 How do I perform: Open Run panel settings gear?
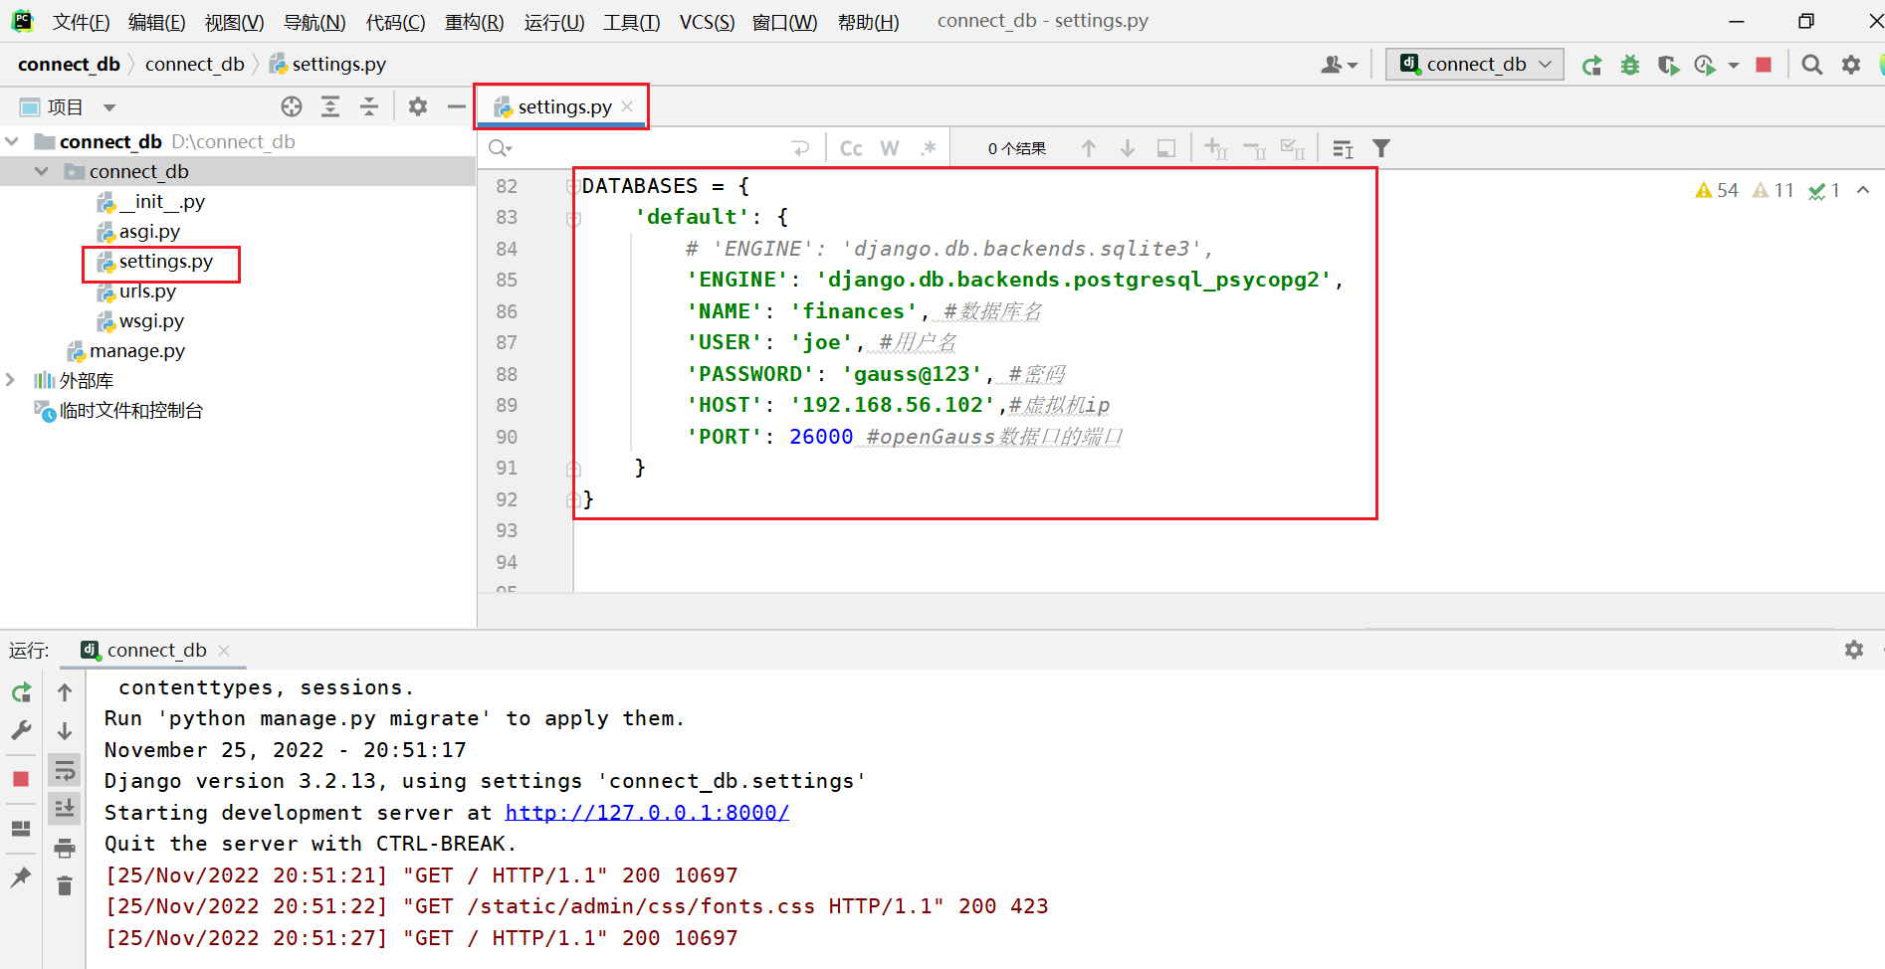coord(1854,650)
